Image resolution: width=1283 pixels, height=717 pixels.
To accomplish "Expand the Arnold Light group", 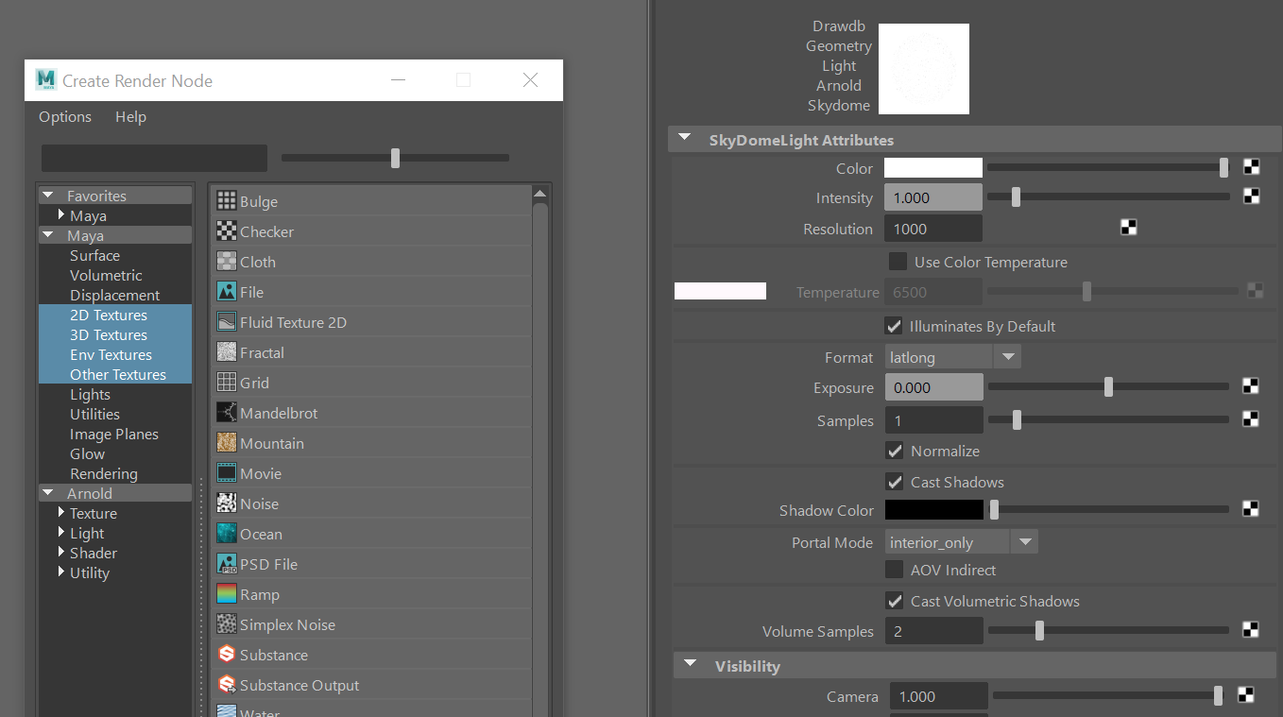I will [x=61, y=533].
